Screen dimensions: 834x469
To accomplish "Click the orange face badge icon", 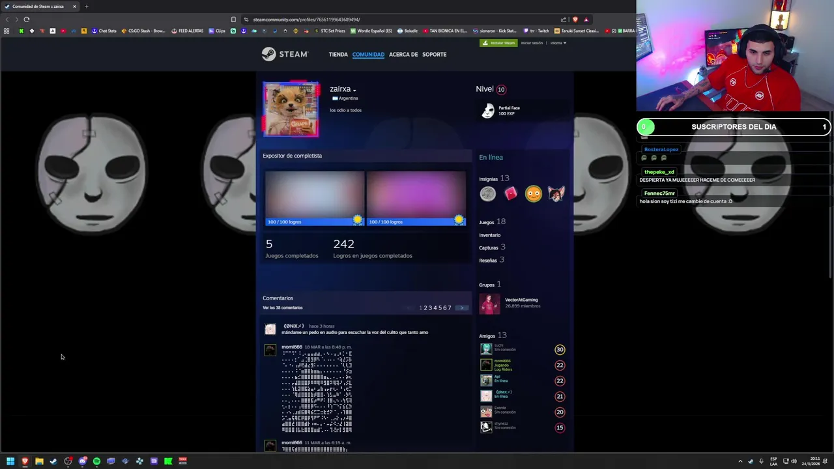I will tap(534, 193).
